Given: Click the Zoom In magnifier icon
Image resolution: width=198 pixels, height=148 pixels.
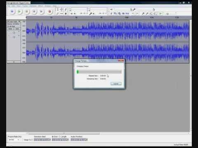Looking at the screenshot, I should (x=143, y=14).
